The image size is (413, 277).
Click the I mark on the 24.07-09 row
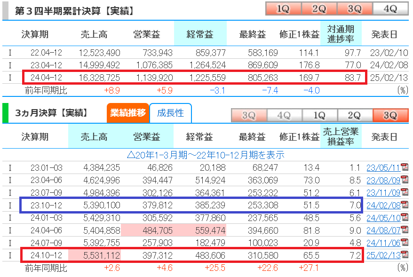[10, 243]
